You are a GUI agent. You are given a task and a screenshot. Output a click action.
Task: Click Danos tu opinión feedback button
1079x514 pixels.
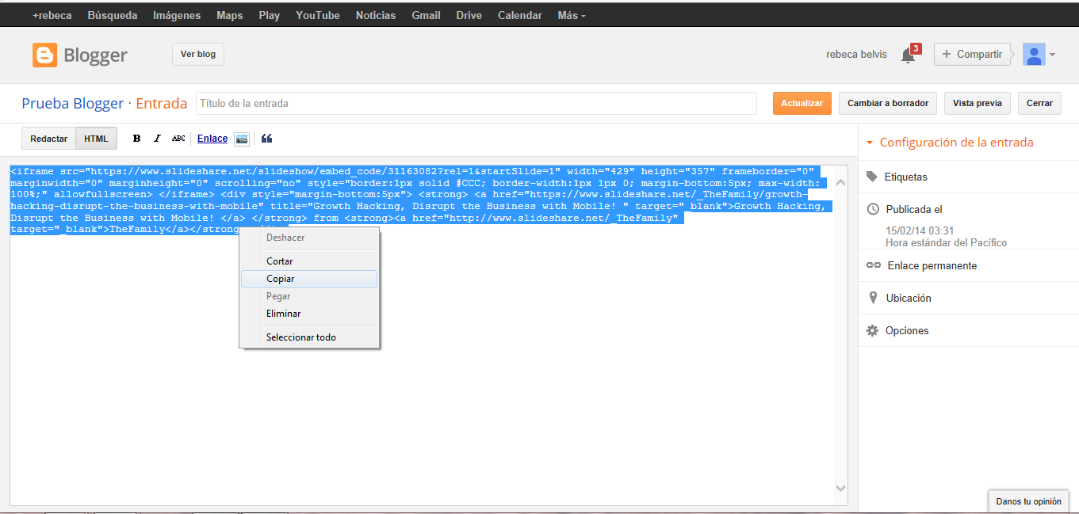click(1028, 501)
